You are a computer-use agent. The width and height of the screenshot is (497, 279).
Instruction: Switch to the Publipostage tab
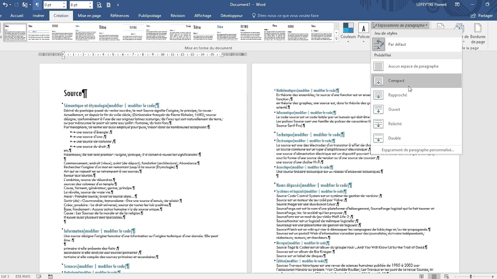point(149,15)
